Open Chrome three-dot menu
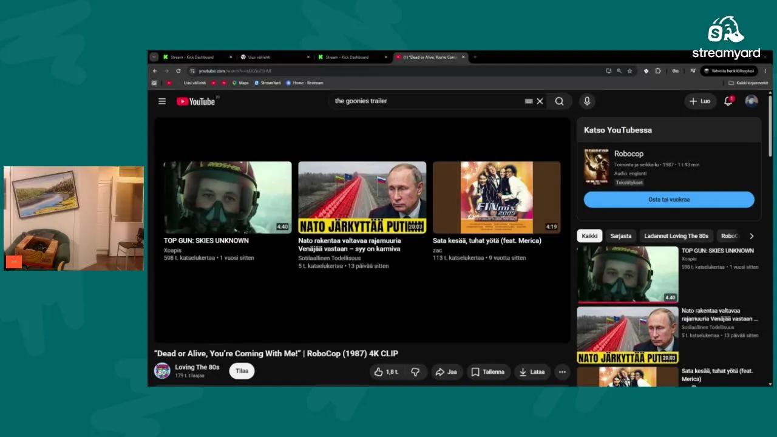777x437 pixels. (765, 71)
